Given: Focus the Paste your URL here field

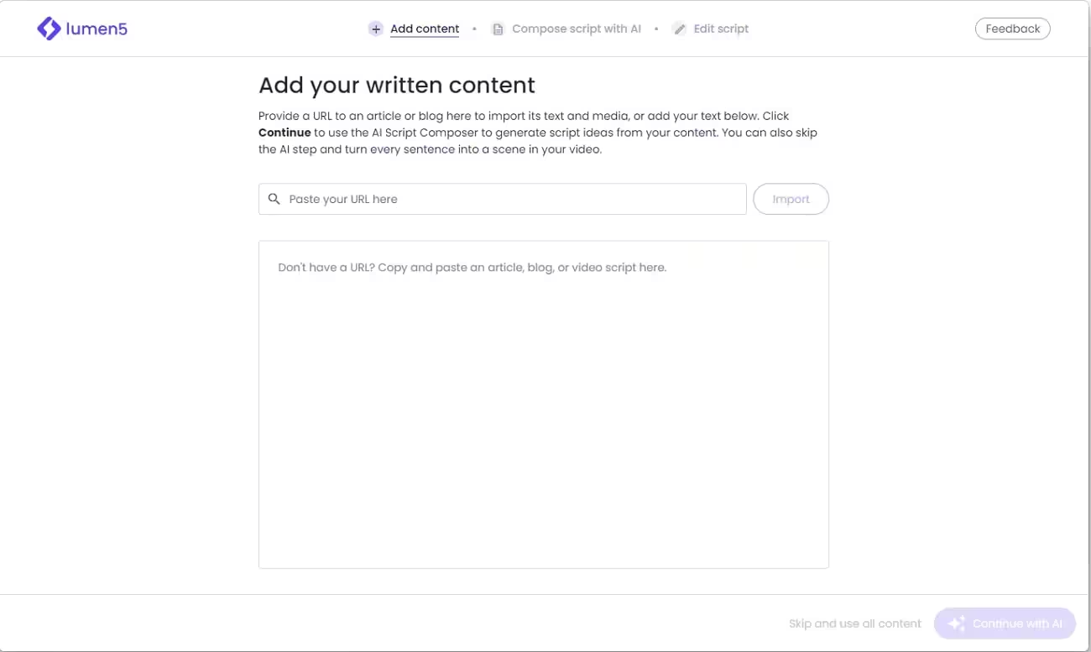Looking at the screenshot, I should [512, 199].
